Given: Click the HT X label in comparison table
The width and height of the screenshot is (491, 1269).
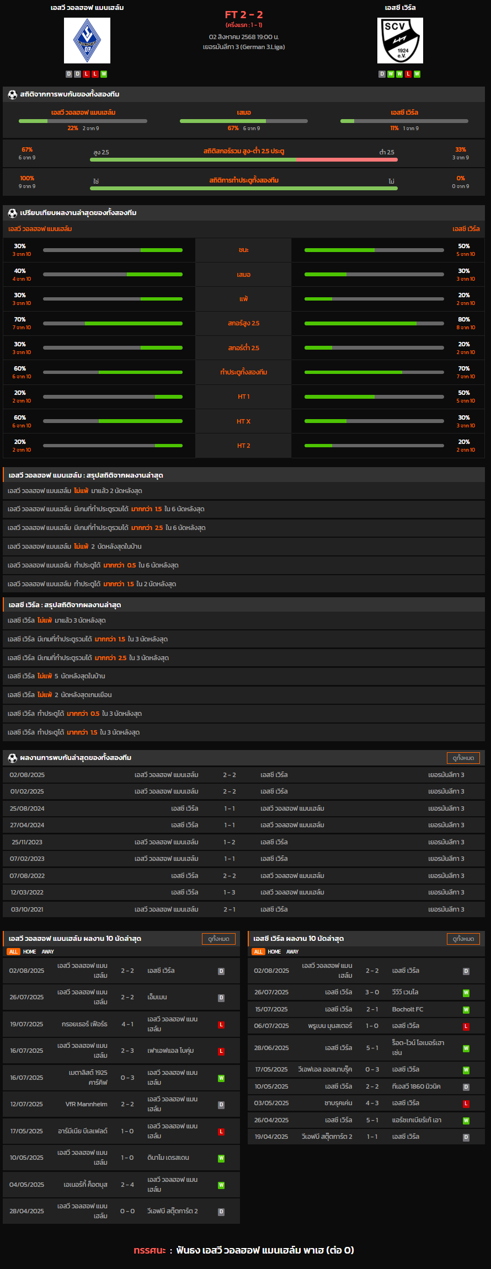Looking at the screenshot, I should [x=244, y=421].
